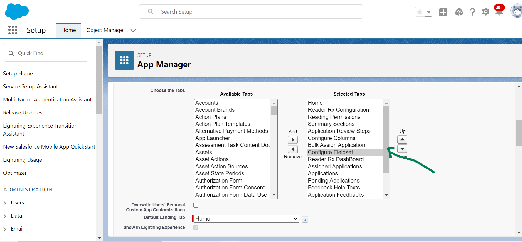Switch to the Home tab
The image size is (522, 242).
point(68,30)
